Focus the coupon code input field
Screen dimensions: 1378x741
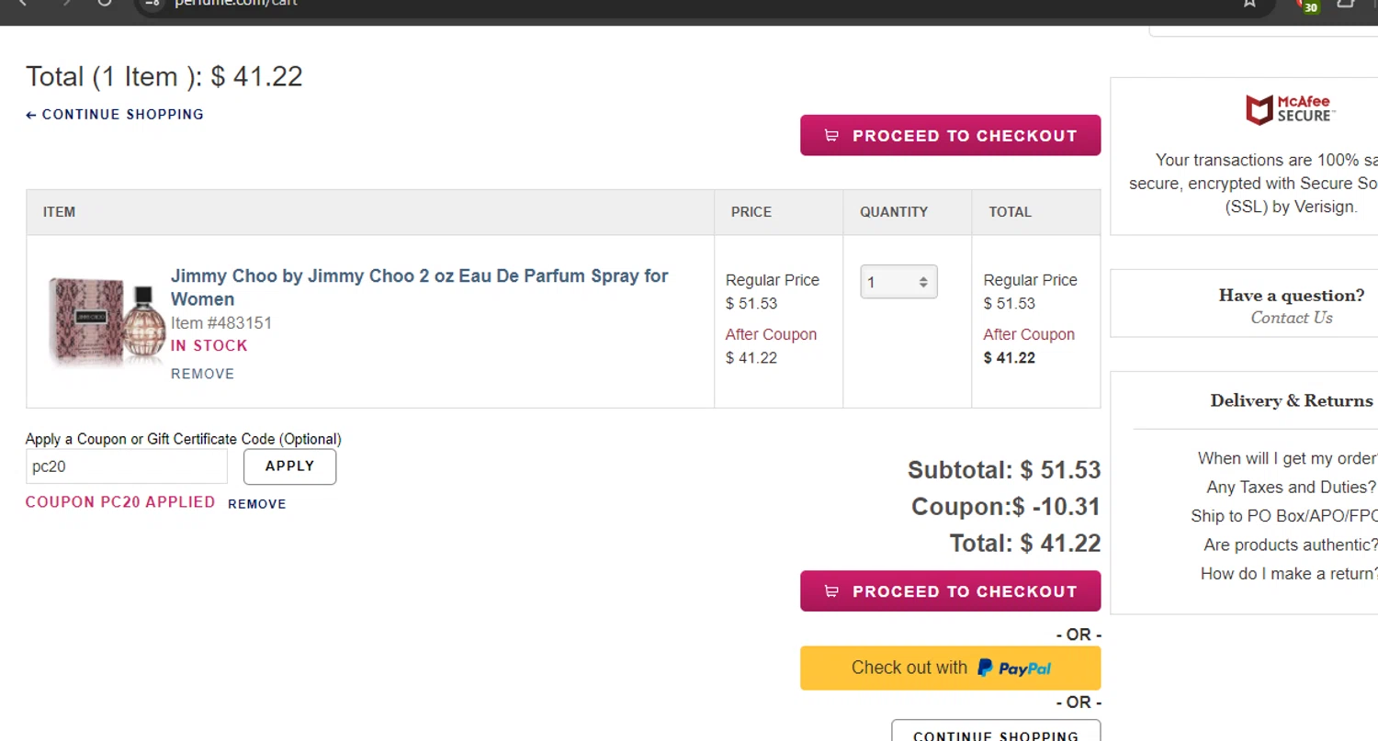tap(127, 466)
